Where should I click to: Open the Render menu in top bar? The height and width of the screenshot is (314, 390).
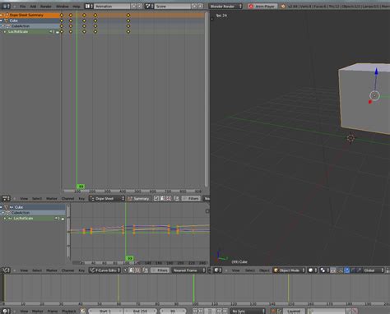tap(46, 6)
